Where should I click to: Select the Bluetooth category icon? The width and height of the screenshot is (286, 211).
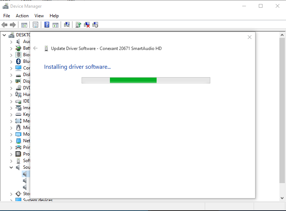(x=18, y=61)
